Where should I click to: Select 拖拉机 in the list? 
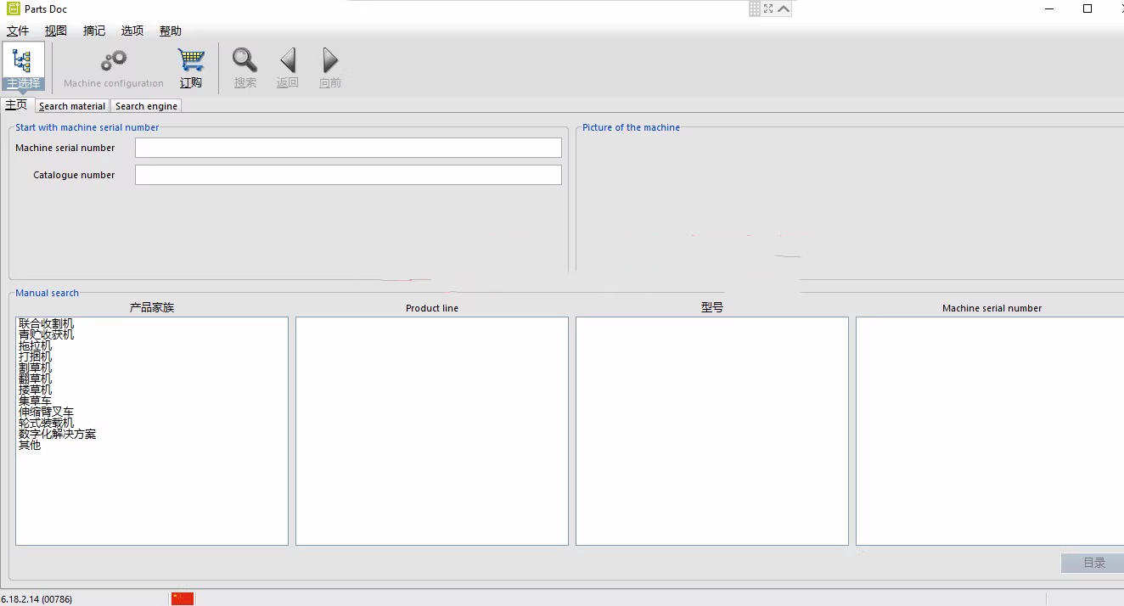click(x=35, y=345)
